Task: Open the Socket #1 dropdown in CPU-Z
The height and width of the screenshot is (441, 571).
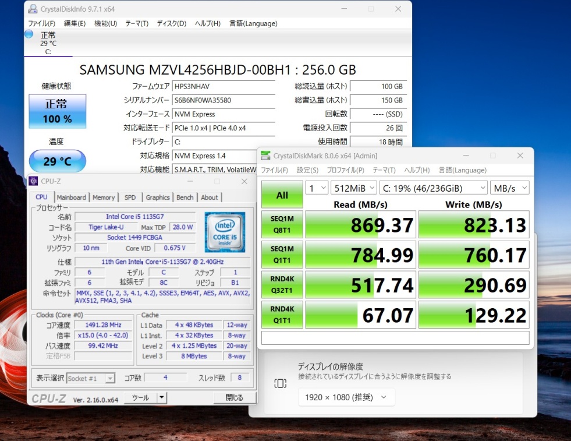Action: click(x=91, y=378)
